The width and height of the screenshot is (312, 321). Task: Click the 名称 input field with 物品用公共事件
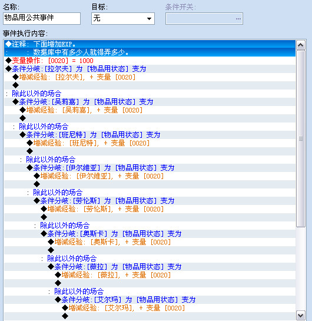tap(42, 18)
